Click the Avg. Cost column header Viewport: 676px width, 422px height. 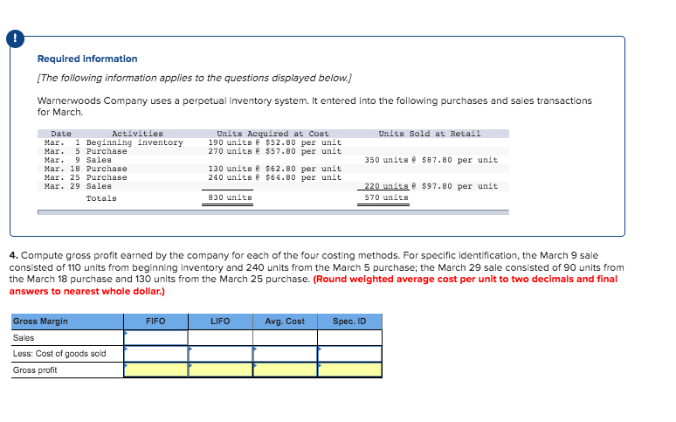coord(285,322)
